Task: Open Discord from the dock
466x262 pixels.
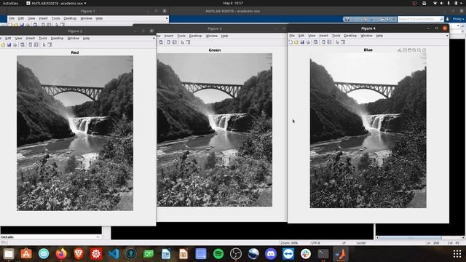Action: (x=271, y=254)
